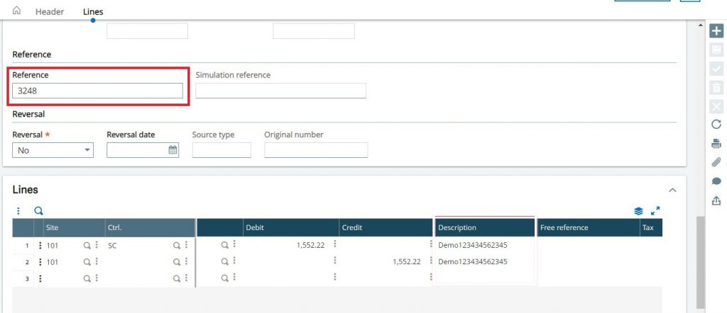Viewport: 727px width, 313px height.
Task: Open row 2 line actions menu
Action: (40, 262)
